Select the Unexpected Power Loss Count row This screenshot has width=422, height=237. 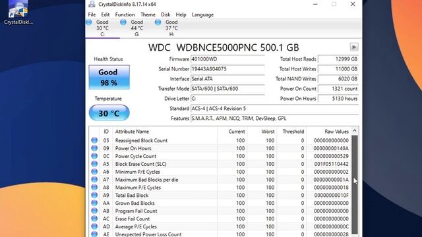(220, 234)
